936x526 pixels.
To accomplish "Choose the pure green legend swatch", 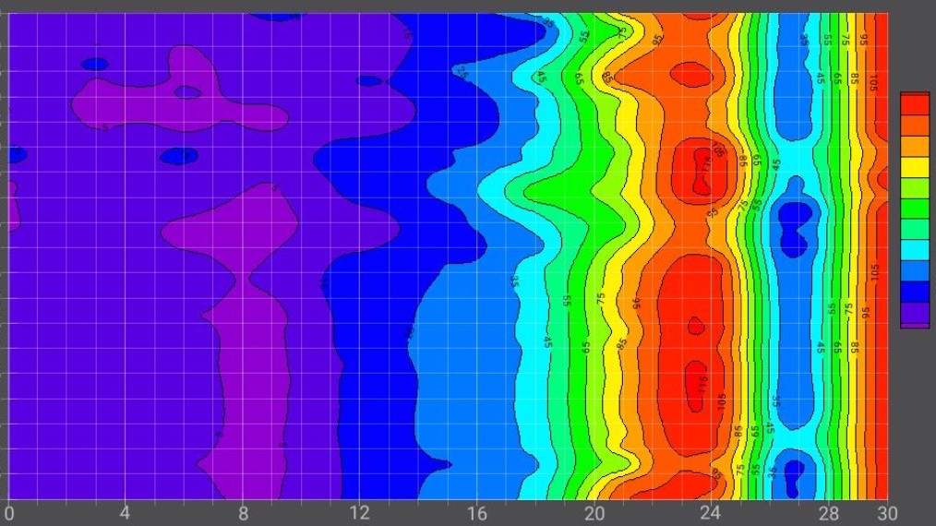I will tap(915, 209).
